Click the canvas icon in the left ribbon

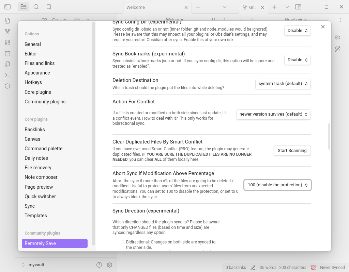pyautogui.click(x=7, y=42)
